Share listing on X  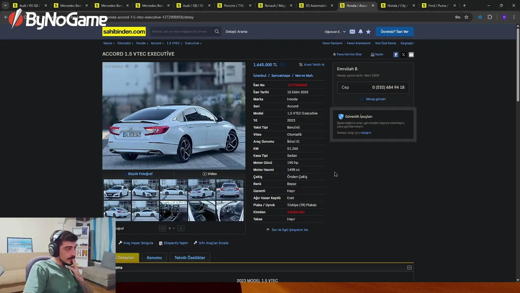point(403,55)
